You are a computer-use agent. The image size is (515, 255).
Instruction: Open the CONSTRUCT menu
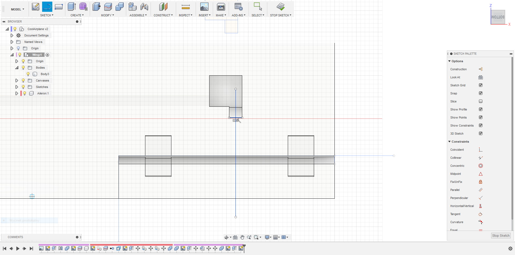(x=163, y=15)
